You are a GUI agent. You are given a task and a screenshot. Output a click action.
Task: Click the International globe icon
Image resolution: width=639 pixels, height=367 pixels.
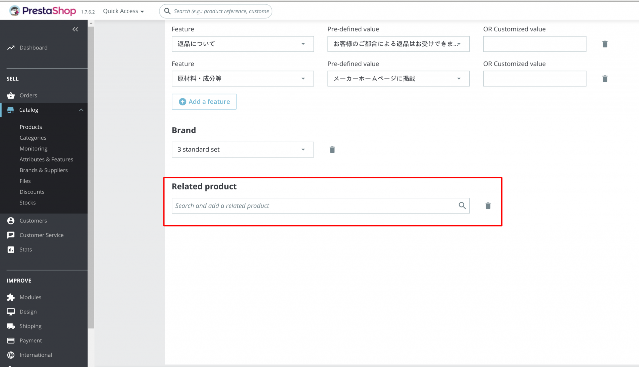coord(11,355)
